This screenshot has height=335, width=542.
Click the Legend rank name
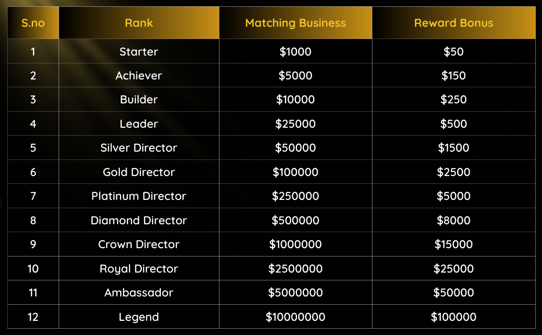[x=139, y=317]
